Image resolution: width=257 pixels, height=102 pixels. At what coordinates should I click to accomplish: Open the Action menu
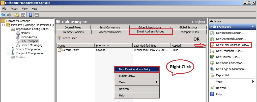pos(14,9)
